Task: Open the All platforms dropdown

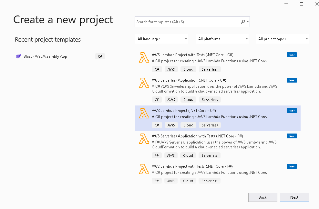Action: (222, 39)
